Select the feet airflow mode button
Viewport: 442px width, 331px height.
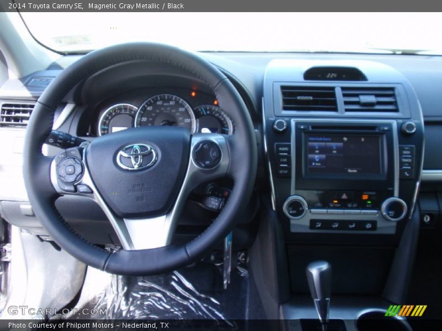(352, 226)
